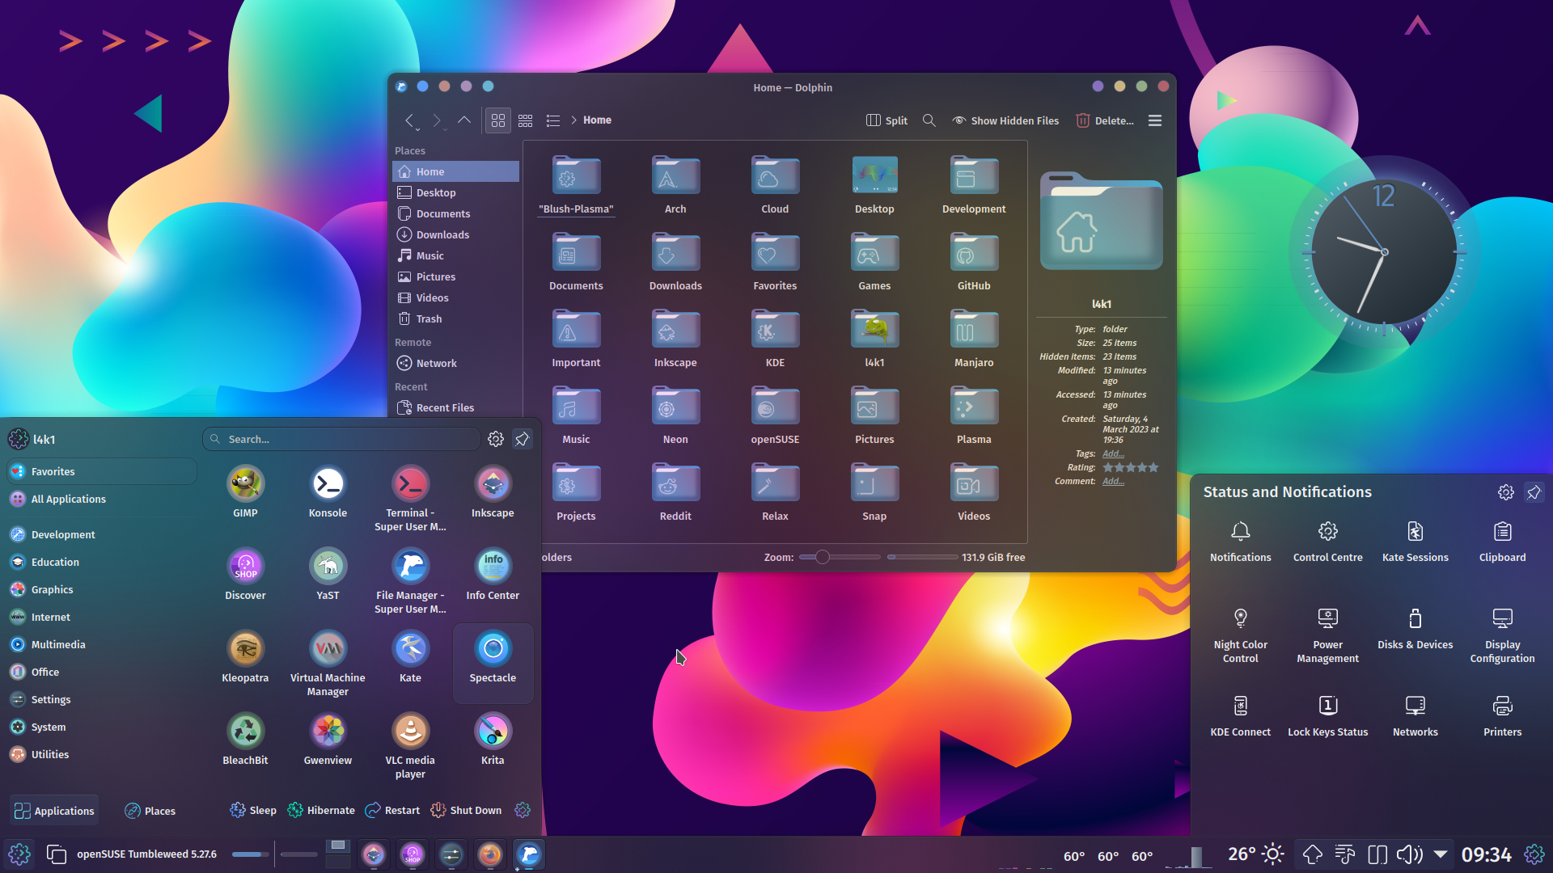Activate Dolphin's search icon

click(928, 120)
